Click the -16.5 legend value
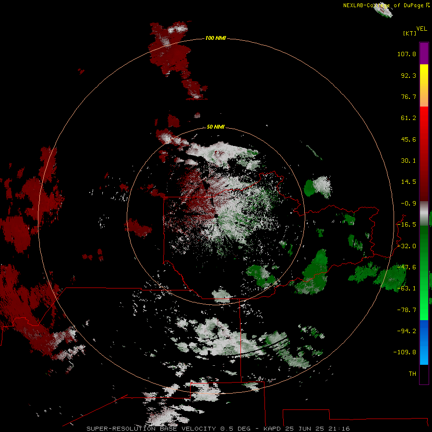This screenshot has height=432, width=432. (407, 225)
